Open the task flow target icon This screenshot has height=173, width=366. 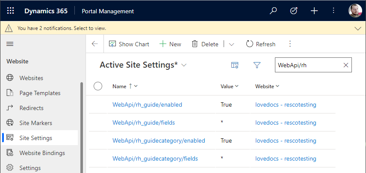(294, 11)
